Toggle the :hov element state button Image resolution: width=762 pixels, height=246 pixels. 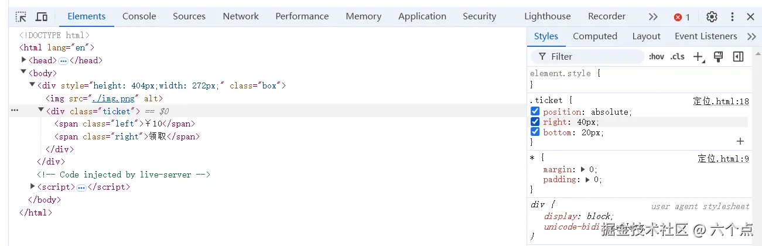656,57
